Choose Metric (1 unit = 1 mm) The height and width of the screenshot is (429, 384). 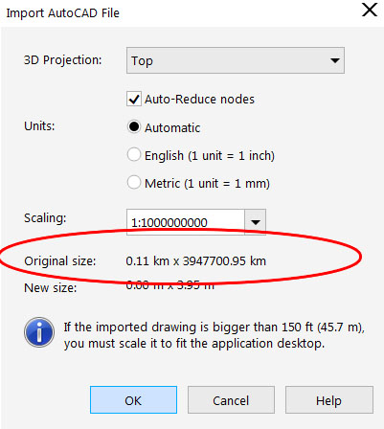tap(133, 182)
